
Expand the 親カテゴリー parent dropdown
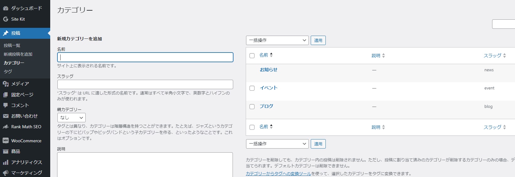click(72, 118)
